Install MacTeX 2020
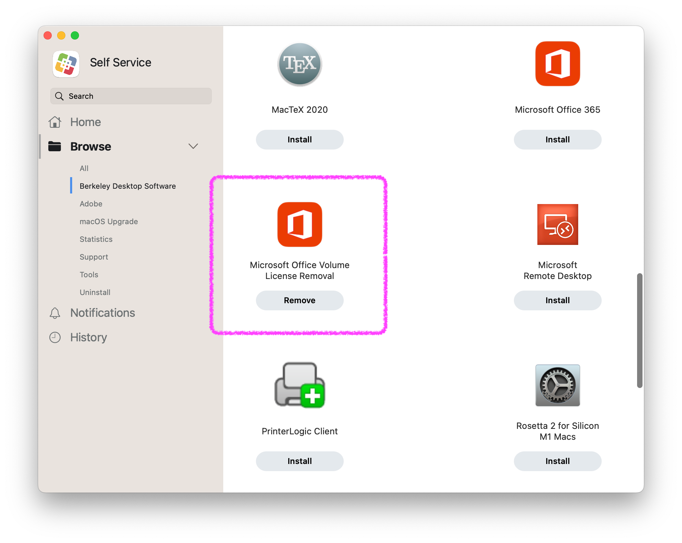 (299, 140)
